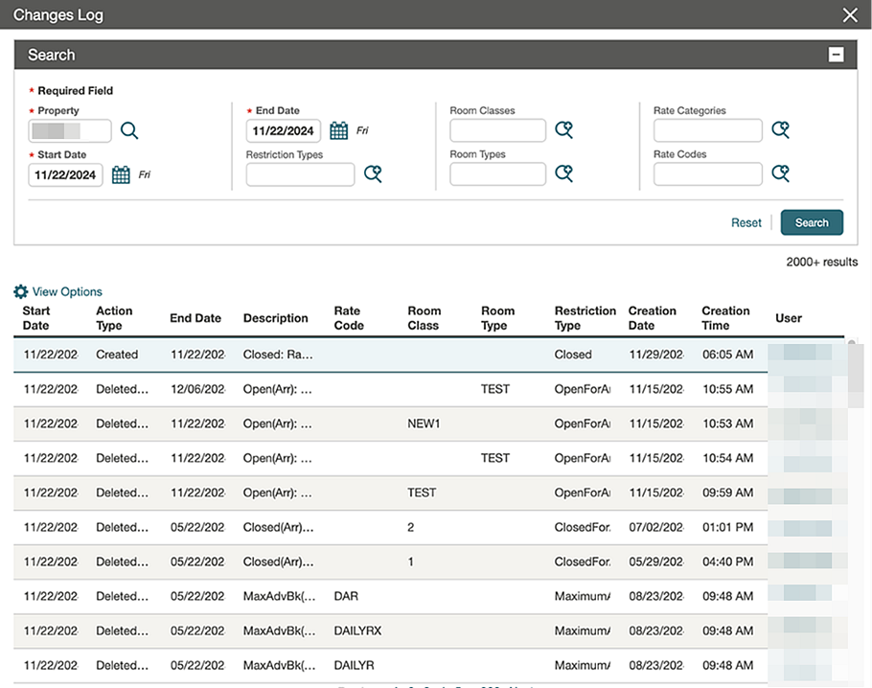Focus the Restriction Types field
872x688 pixels.
pos(300,174)
